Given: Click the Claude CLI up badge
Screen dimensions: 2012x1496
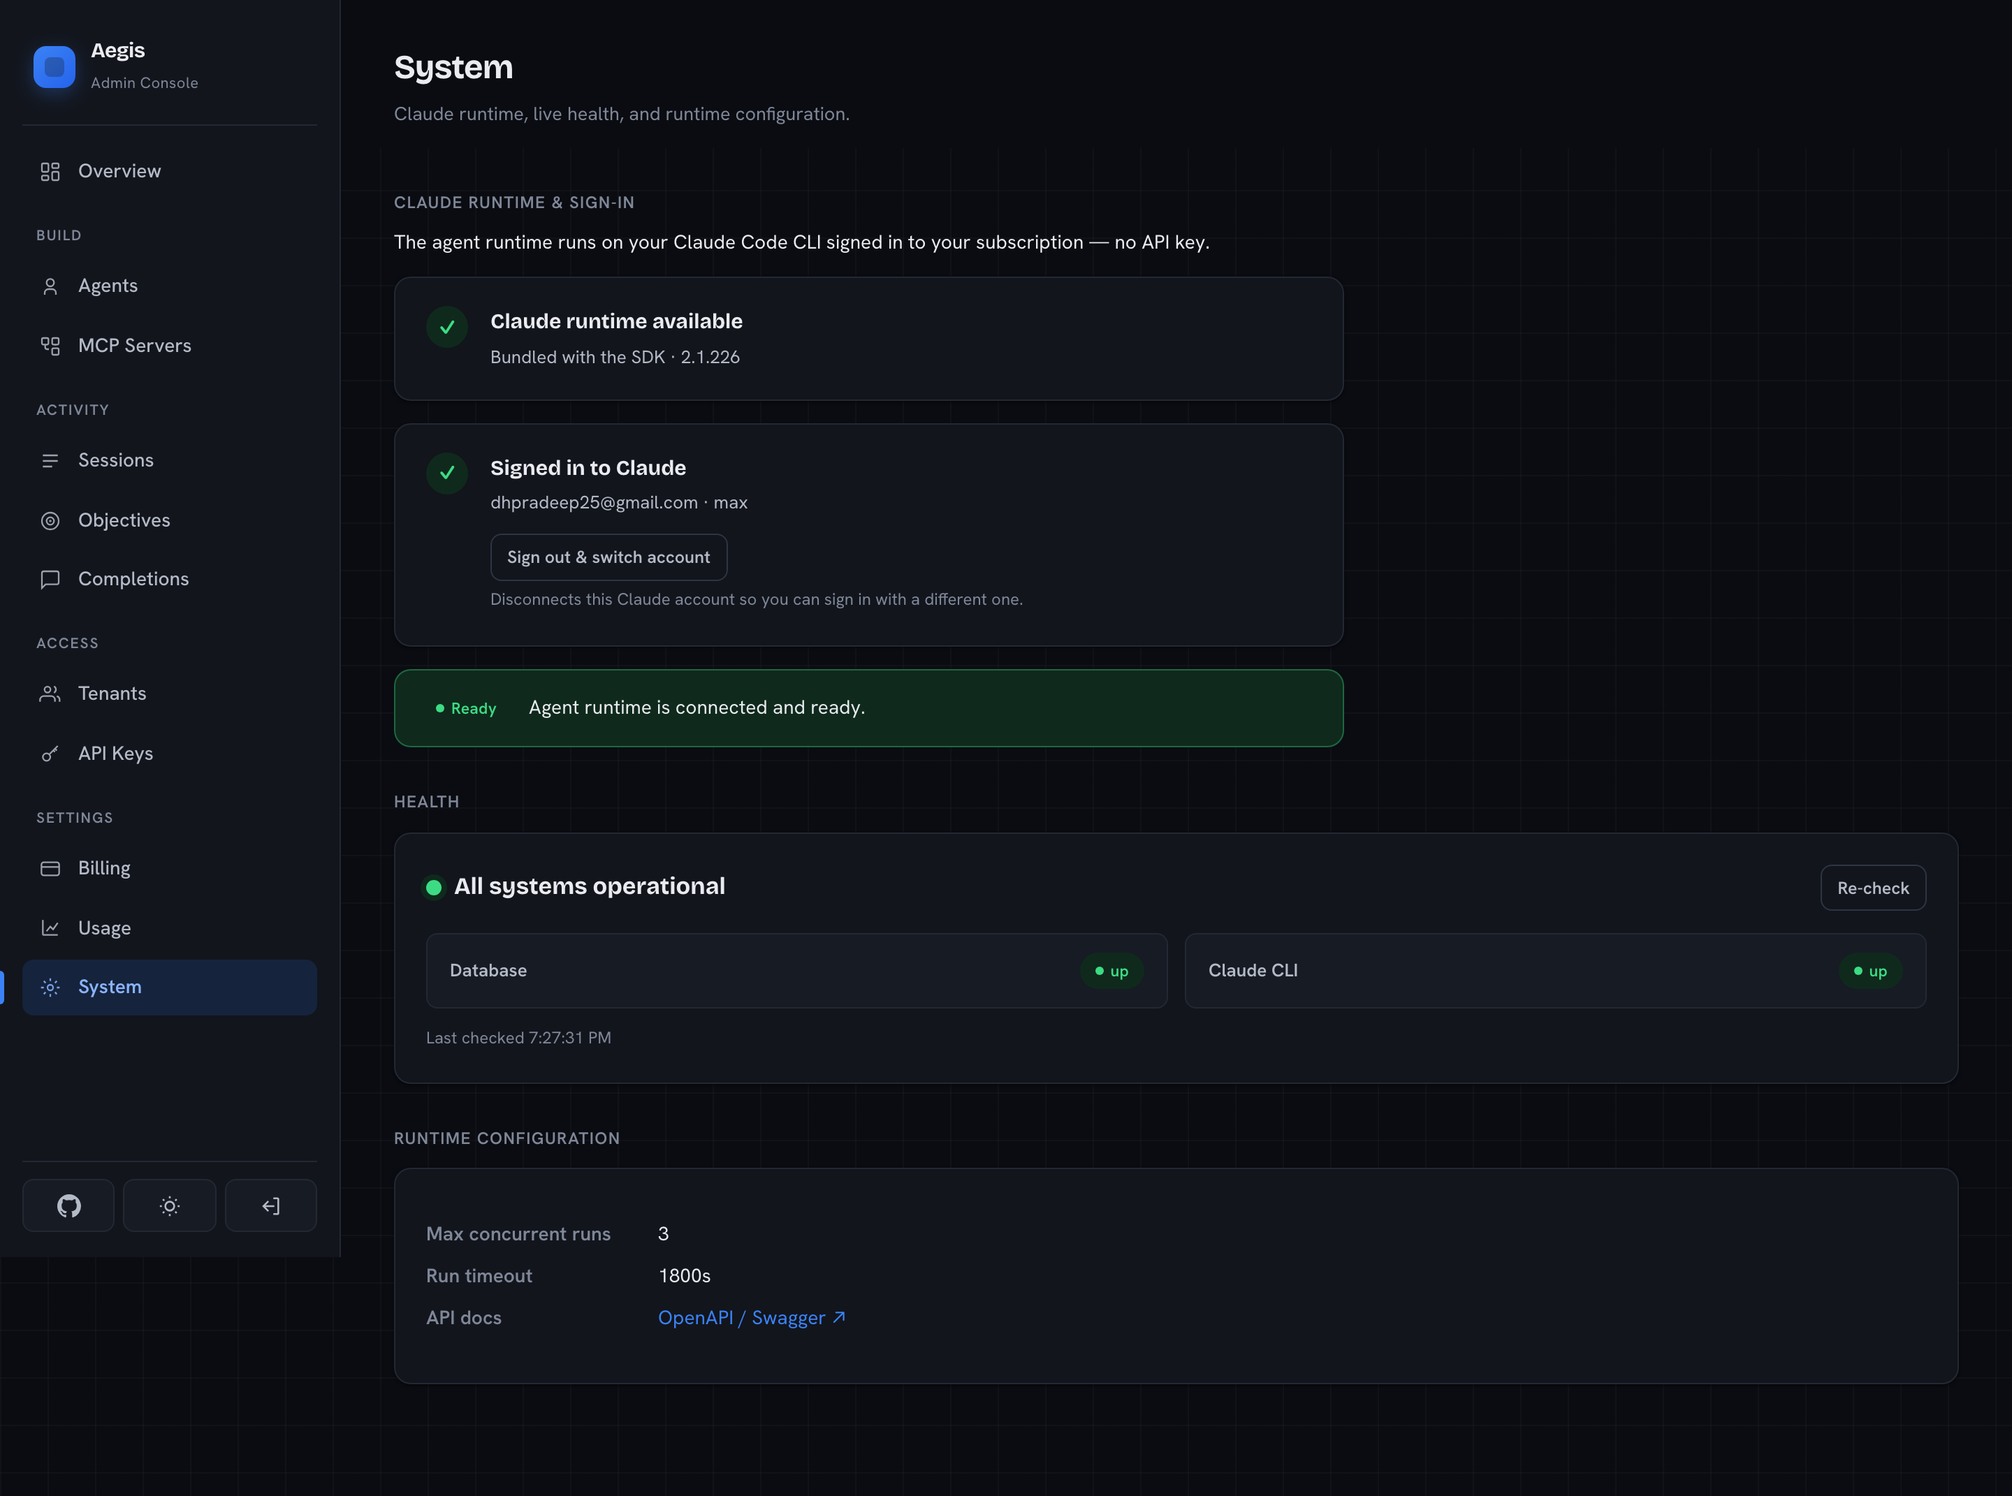Looking at the screenshot, I should (x=1869, y=971).
